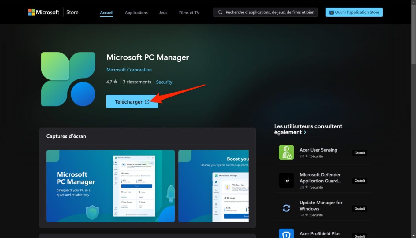Expand Les utilisateurs consultent également chevron
The image size is (416, 238).
tap(305, 132)
